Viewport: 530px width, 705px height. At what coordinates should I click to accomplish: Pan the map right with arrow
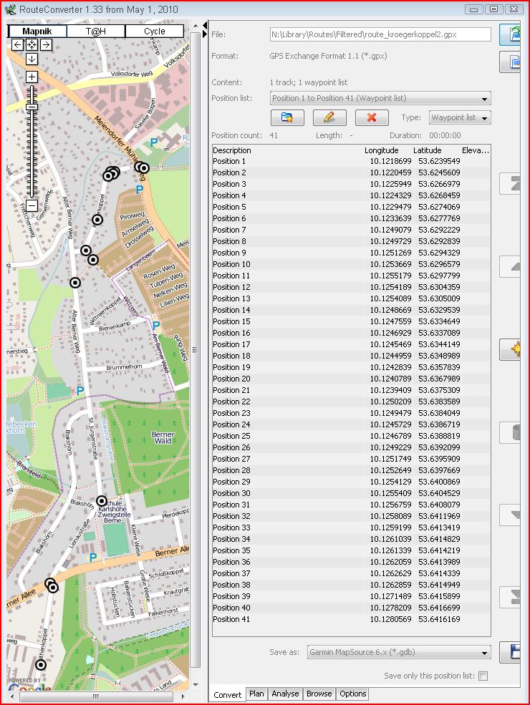point(45,45)
